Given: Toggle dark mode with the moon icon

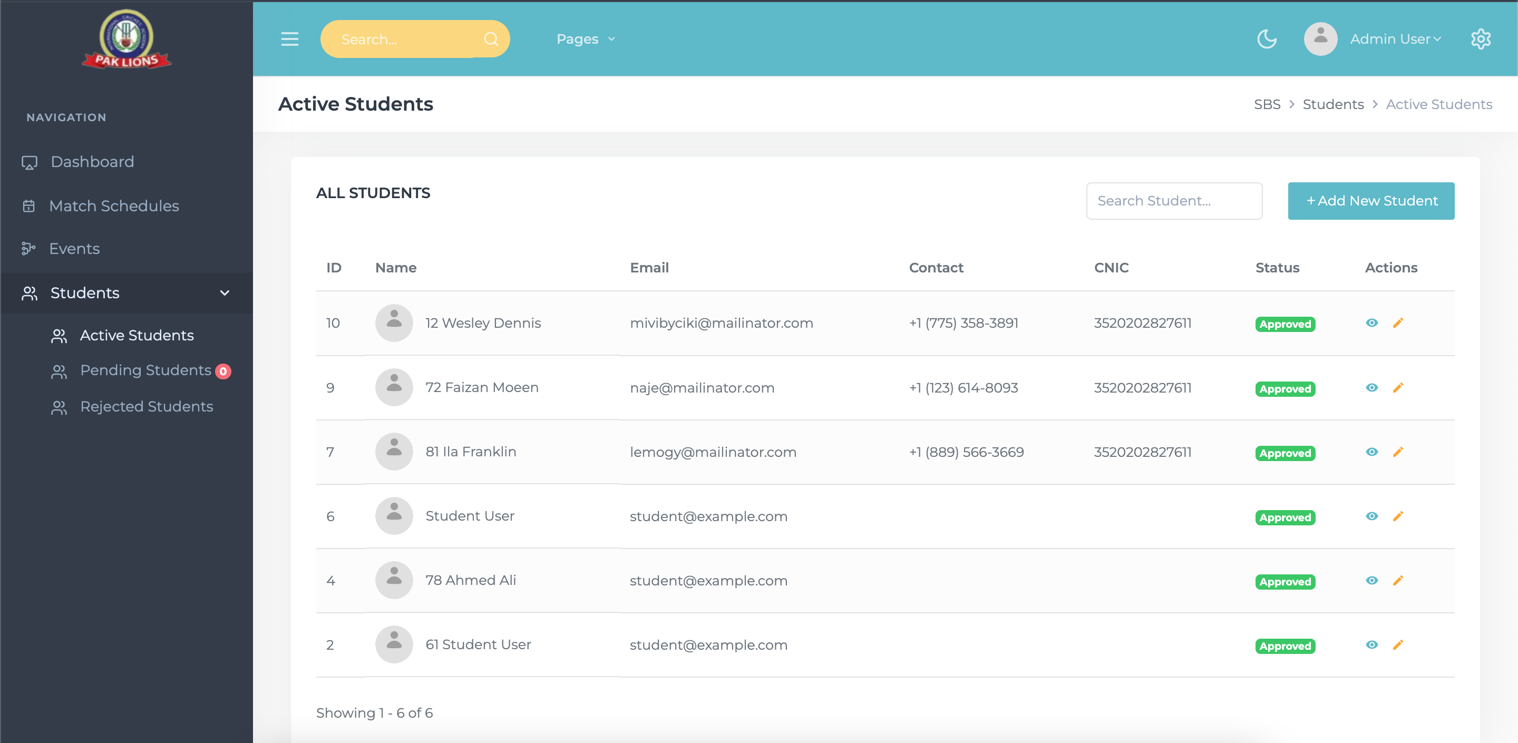Looking at the screenshot, I should point(1267,39).
